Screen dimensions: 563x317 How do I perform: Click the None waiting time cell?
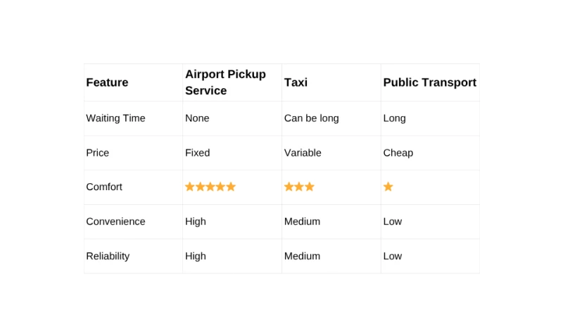(197, 118)
